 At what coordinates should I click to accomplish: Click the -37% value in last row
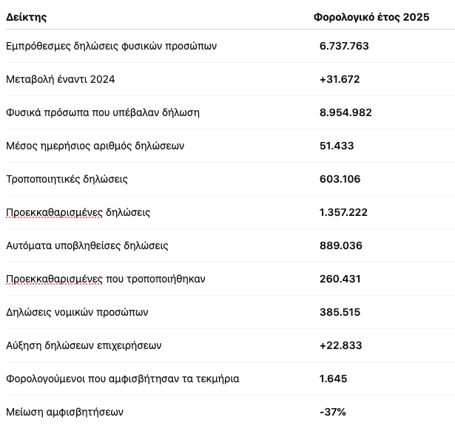pos(333,412)
